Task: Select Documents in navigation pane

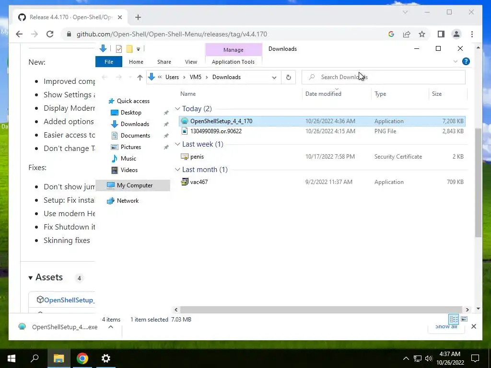Action: pos(135,136)
